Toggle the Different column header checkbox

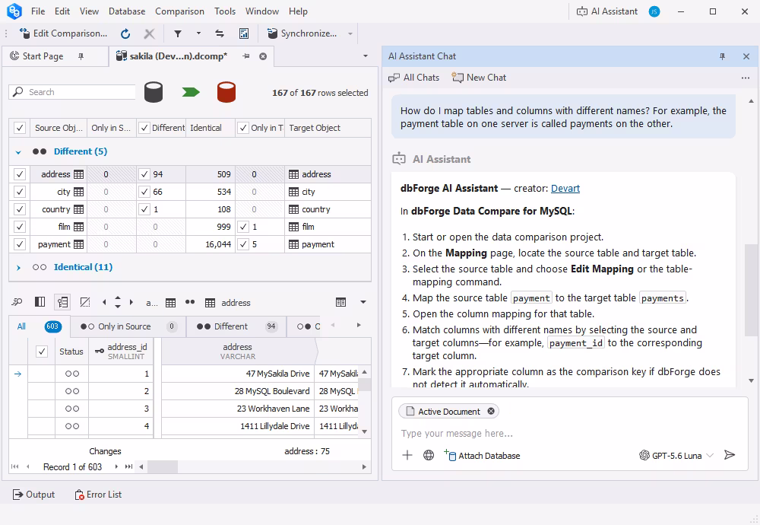point(144,128)
